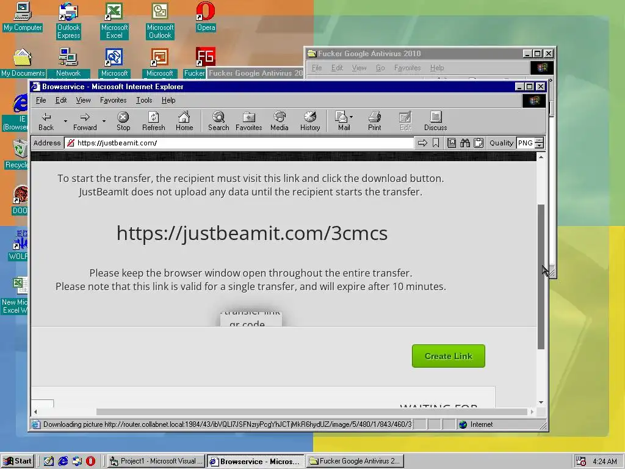The height and width of the screenshot is (469, 625).
Task: Select the Recycle Bin desktop icon
Action: (x=16, y=153)
